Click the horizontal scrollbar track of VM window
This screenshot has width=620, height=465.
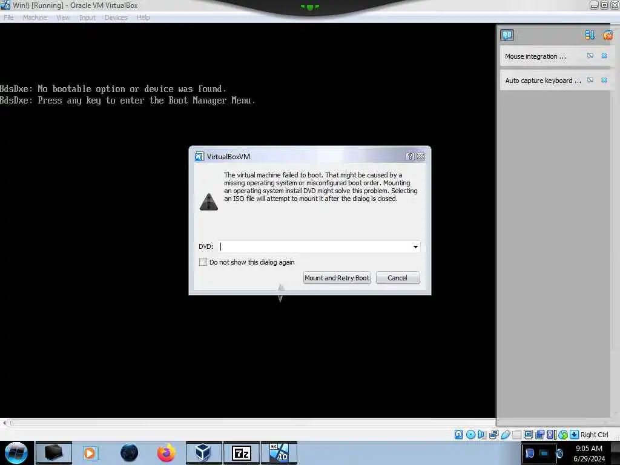pyautogui.click(x=253, y=423)
